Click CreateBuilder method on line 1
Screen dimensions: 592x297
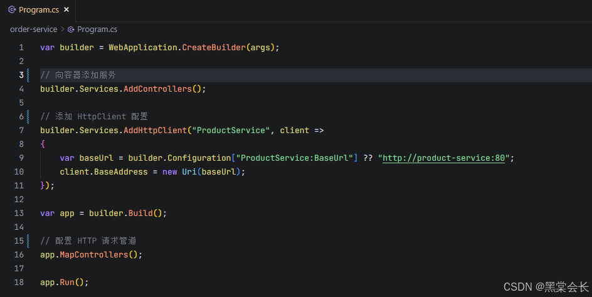(214, 48)
